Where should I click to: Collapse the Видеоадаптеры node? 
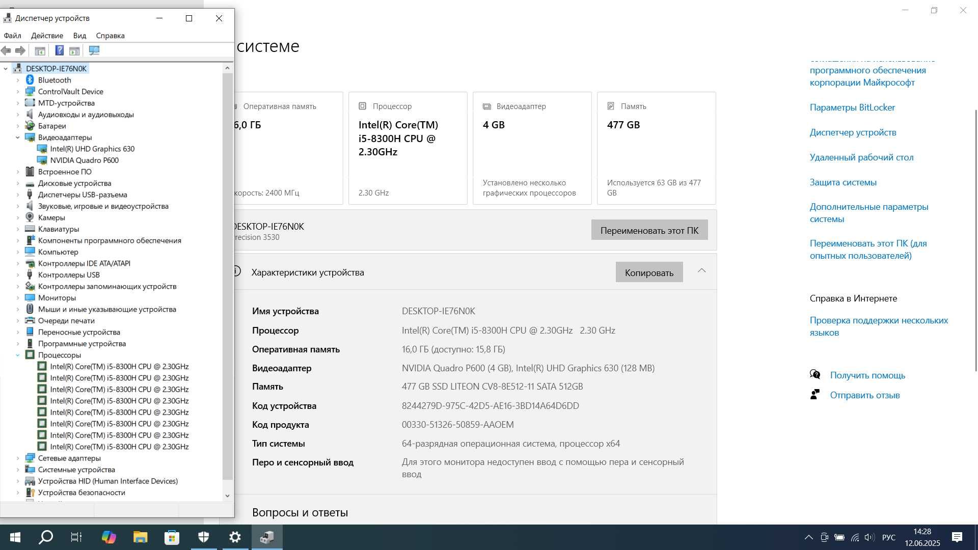tap(18, 137)
